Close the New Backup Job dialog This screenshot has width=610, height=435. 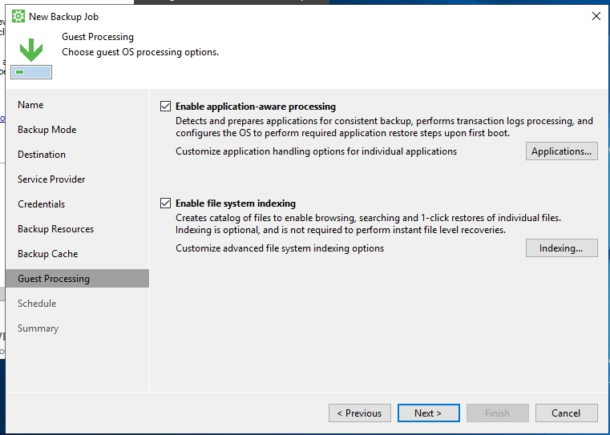point(596,16)
